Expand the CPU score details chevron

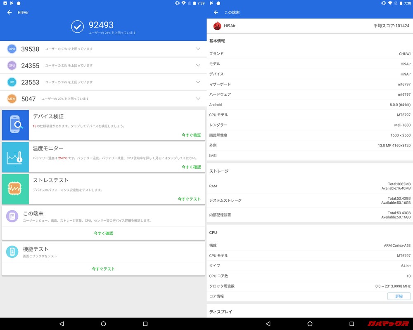coord(197,49)
